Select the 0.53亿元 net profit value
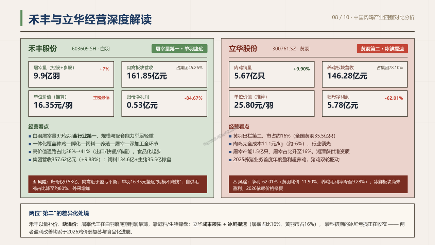 click(x=142, y=105)
